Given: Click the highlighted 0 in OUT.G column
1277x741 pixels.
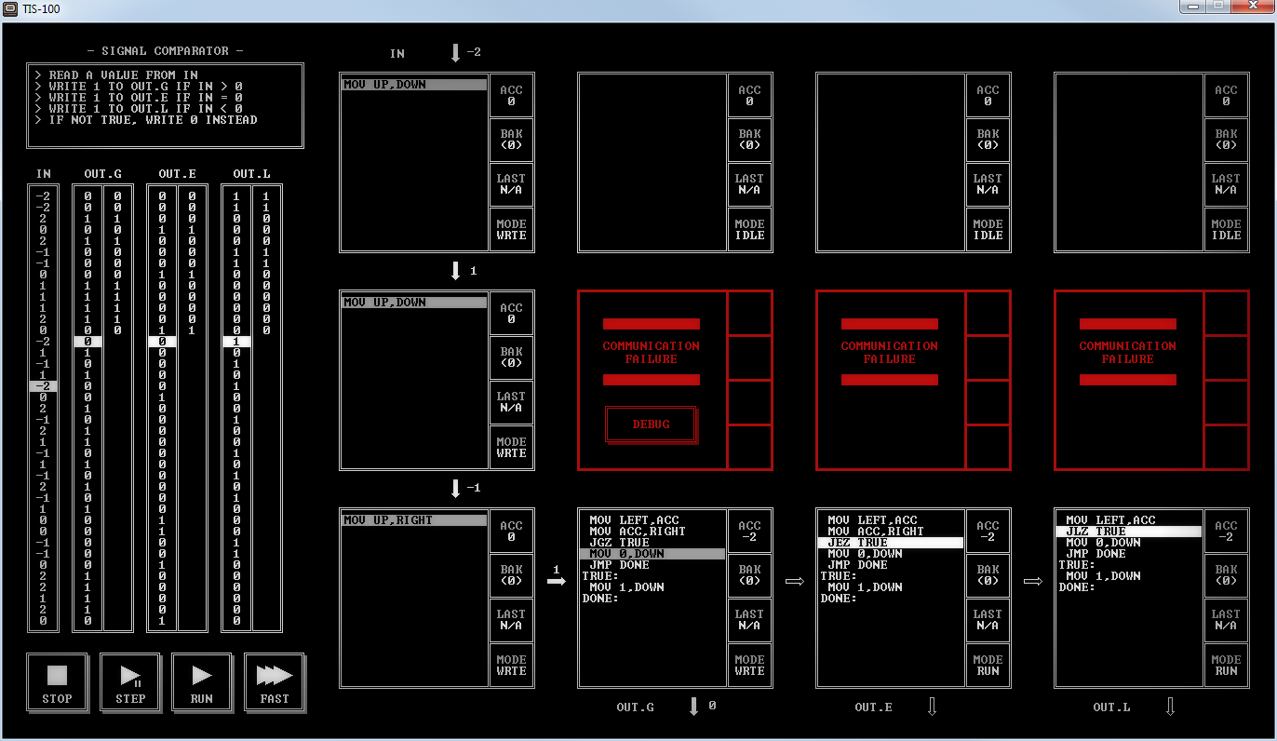Looking at the screenshot, I should pyautogui.click(x=87, y=342).
